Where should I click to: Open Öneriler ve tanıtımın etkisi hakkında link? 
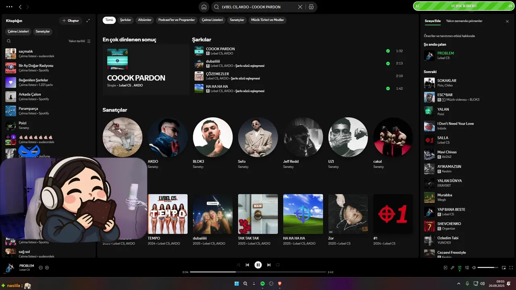pos(449,36)
